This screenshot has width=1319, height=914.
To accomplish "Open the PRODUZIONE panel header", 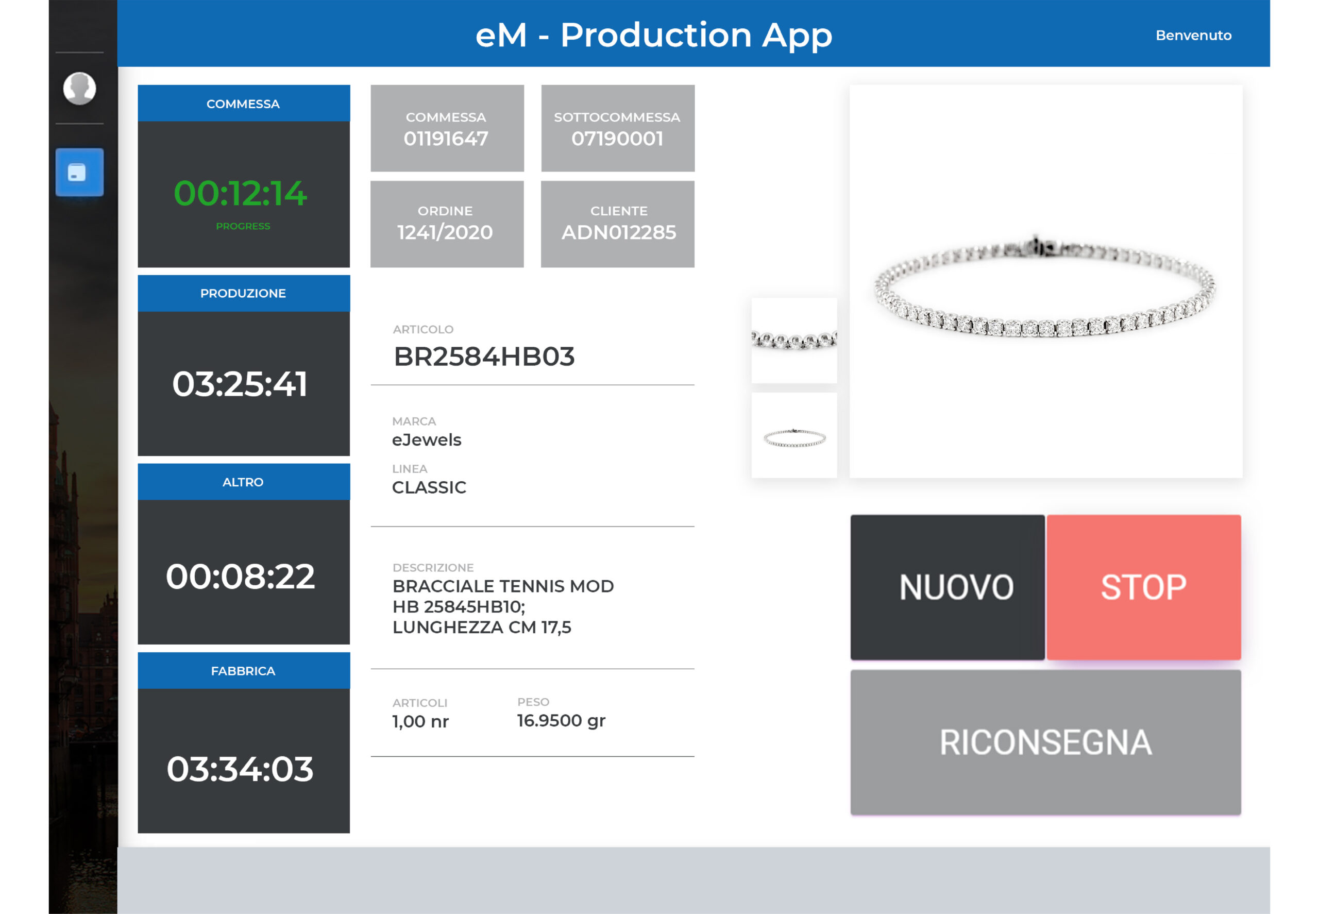I will coord(243,293).
